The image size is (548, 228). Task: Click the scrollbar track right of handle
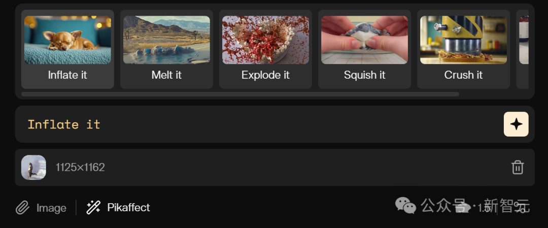[494, 94]
